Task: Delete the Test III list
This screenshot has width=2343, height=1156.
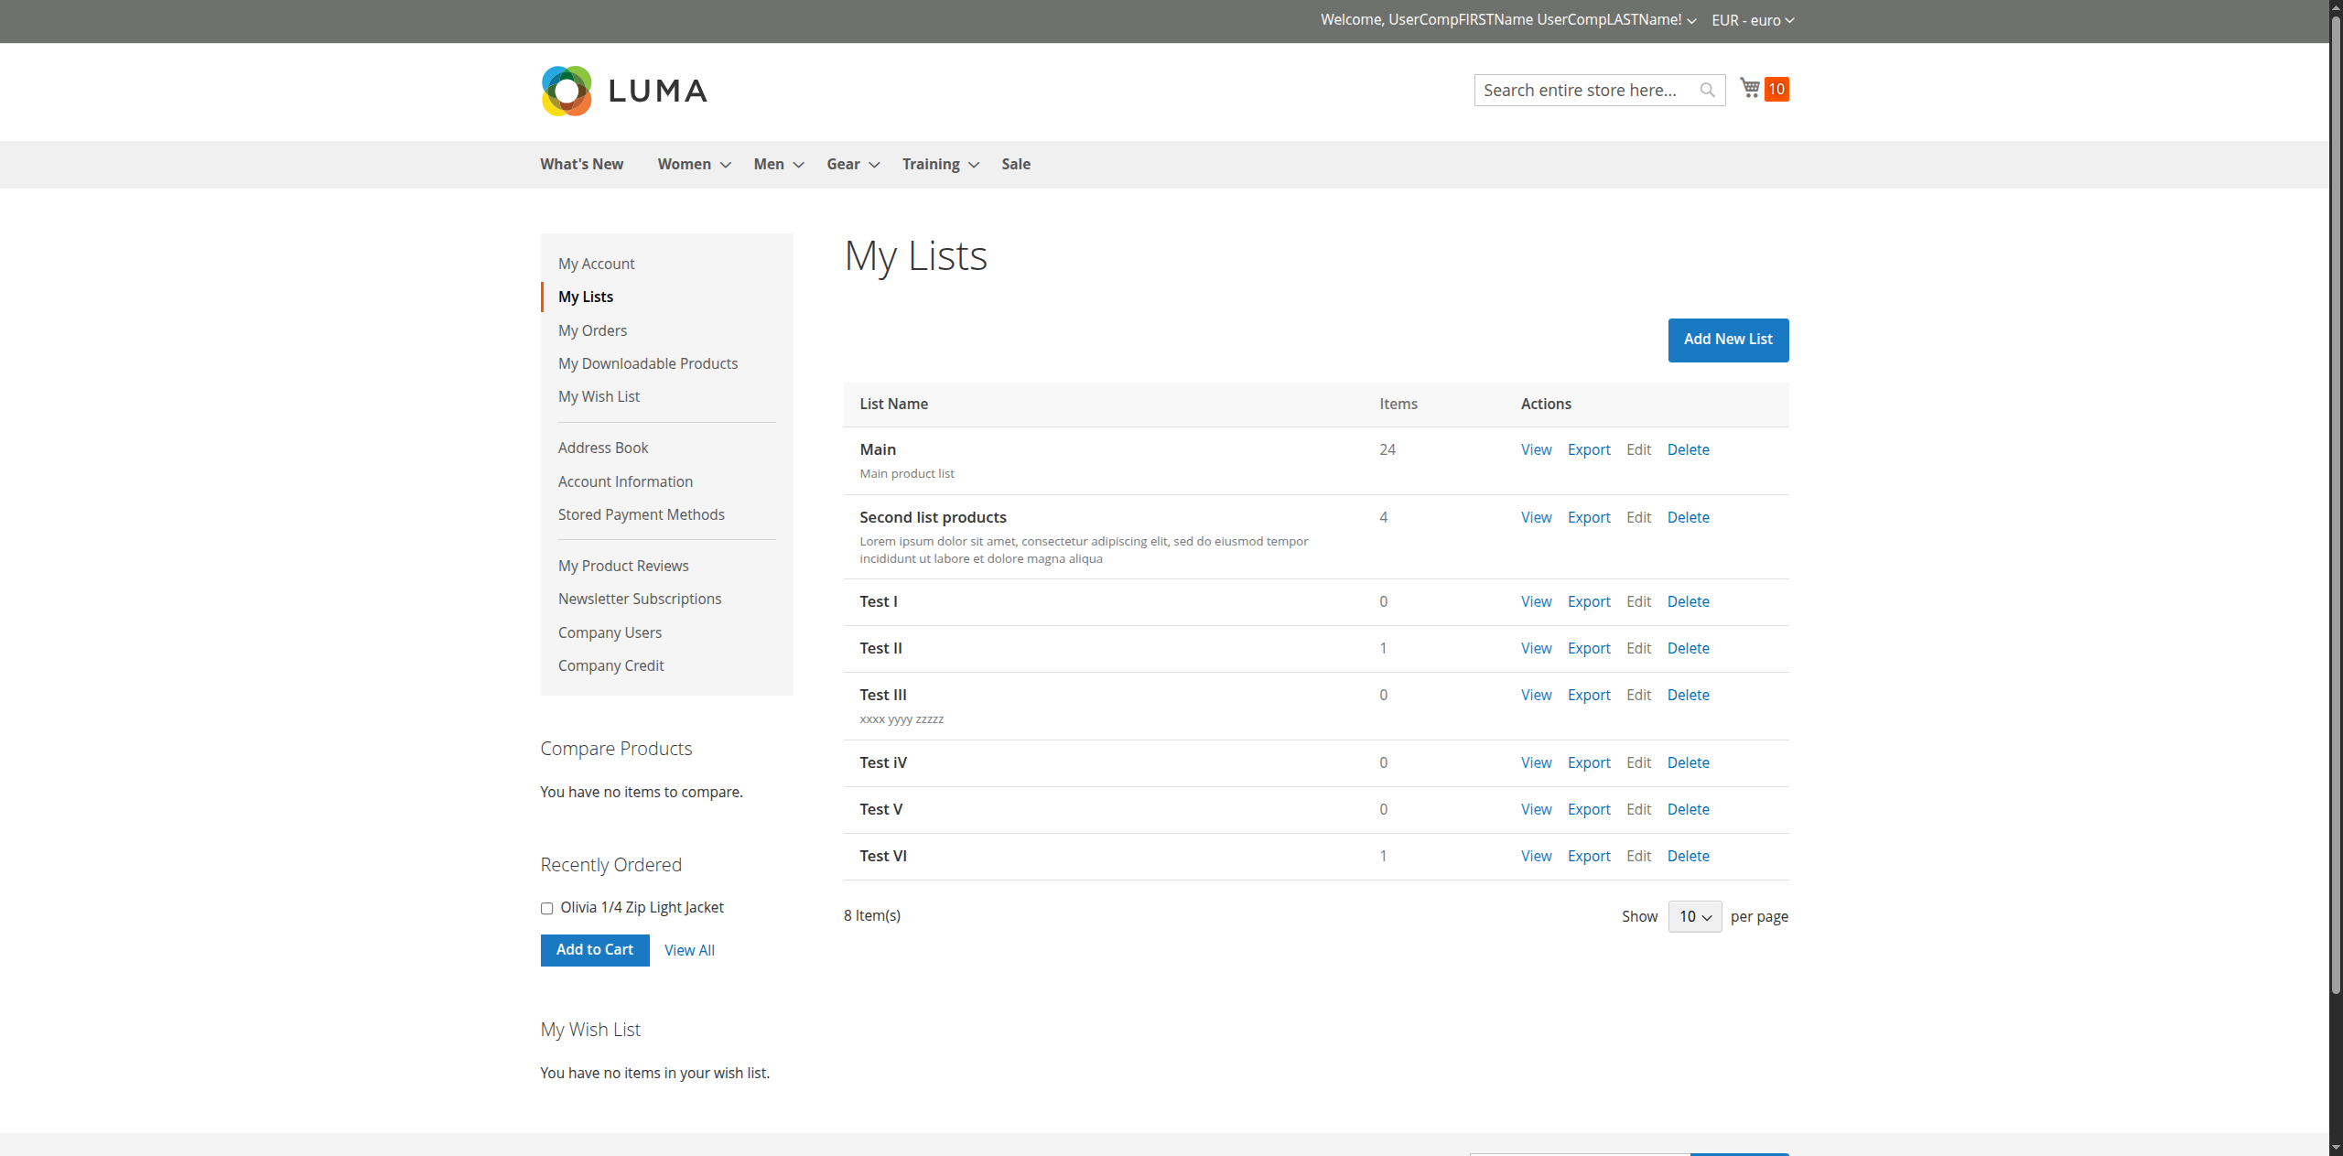Action: tap(1688, 695)
